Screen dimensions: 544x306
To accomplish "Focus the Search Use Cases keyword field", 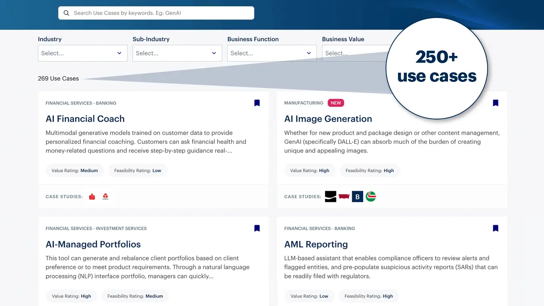I will pos(160,13).
